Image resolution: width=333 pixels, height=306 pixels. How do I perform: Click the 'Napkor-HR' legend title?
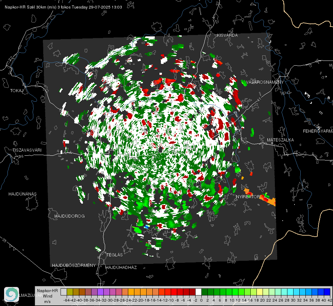tap(47, 291)
